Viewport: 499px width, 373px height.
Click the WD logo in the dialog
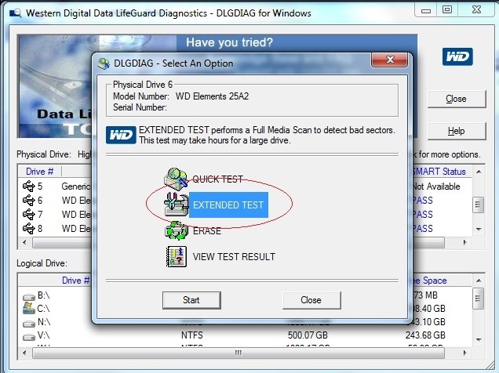click(x=121, y=135)
